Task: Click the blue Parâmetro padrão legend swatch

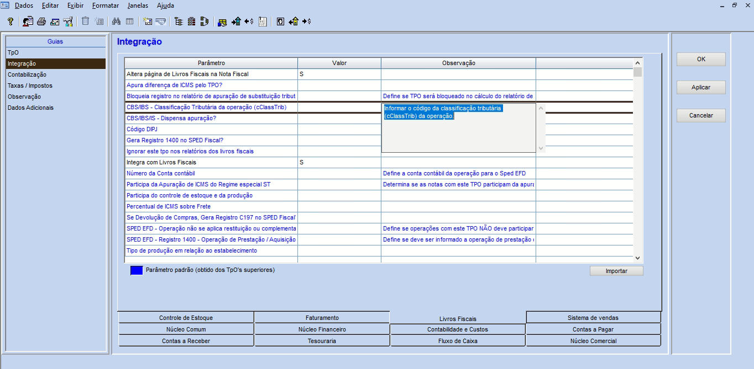Action: 137,270
